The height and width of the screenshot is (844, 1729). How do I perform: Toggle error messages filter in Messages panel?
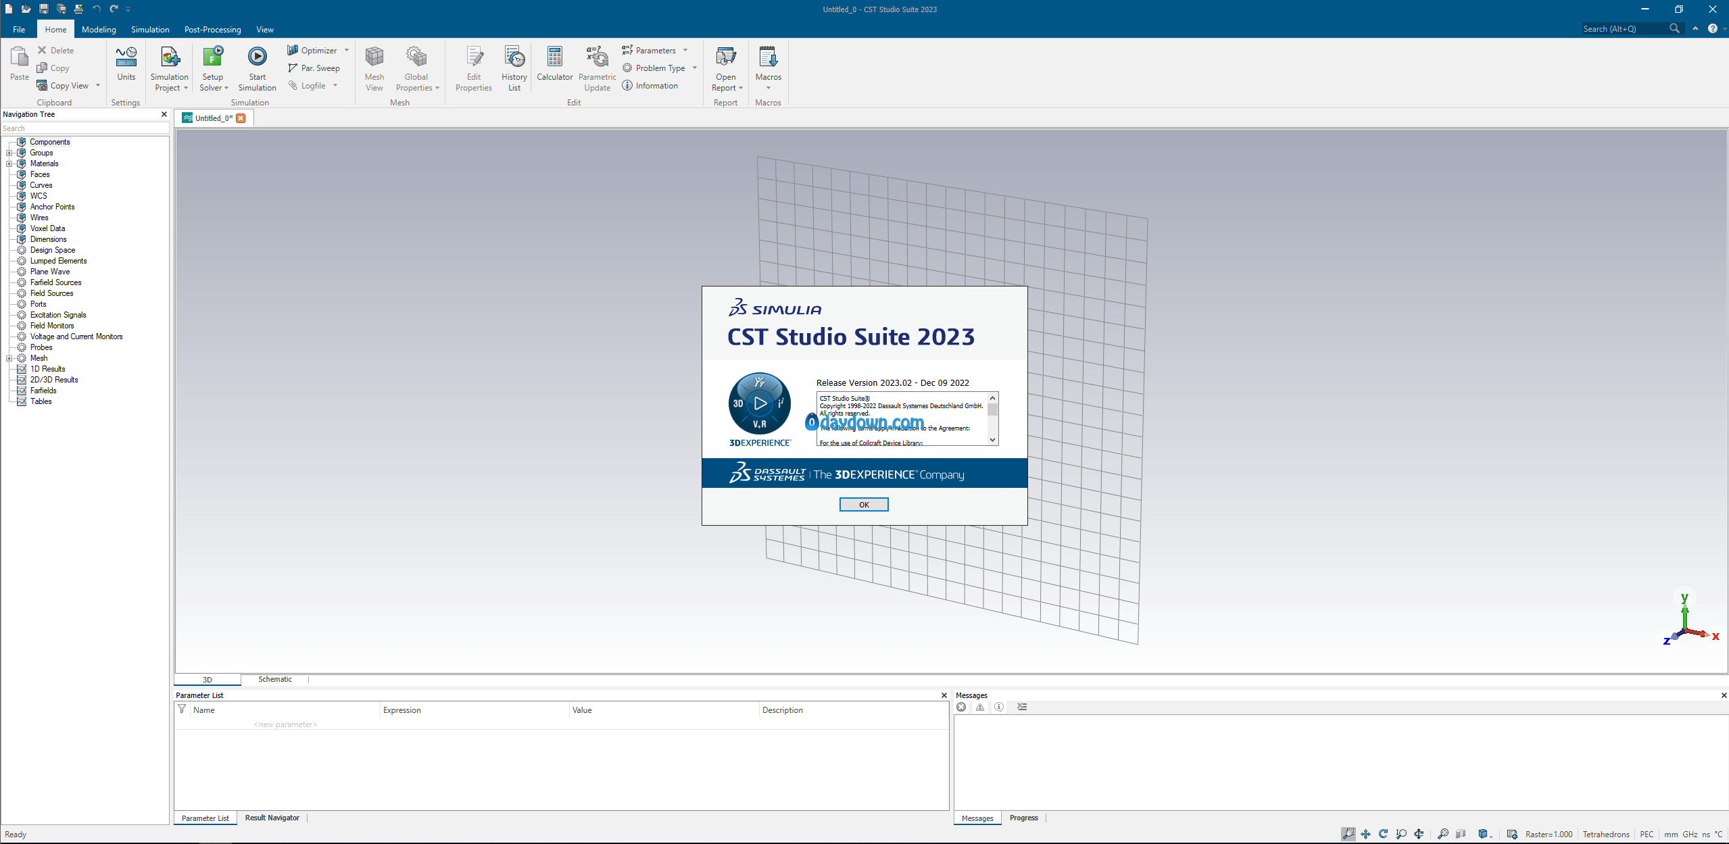click(x=961, y=707)
